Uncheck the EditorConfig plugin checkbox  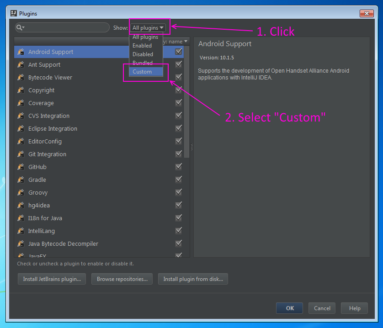point(178,141)
